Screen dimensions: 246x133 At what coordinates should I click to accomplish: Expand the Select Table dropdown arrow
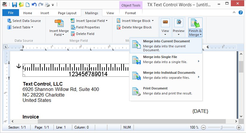pos(32,27)
